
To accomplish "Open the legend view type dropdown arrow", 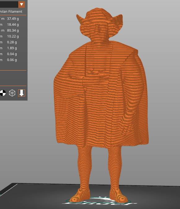I will point(21,5).
